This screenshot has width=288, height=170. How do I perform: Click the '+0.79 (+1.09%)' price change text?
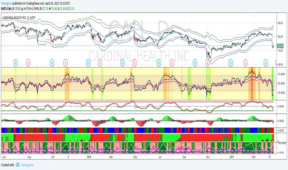pyautogui.click(x=31, y=9)
